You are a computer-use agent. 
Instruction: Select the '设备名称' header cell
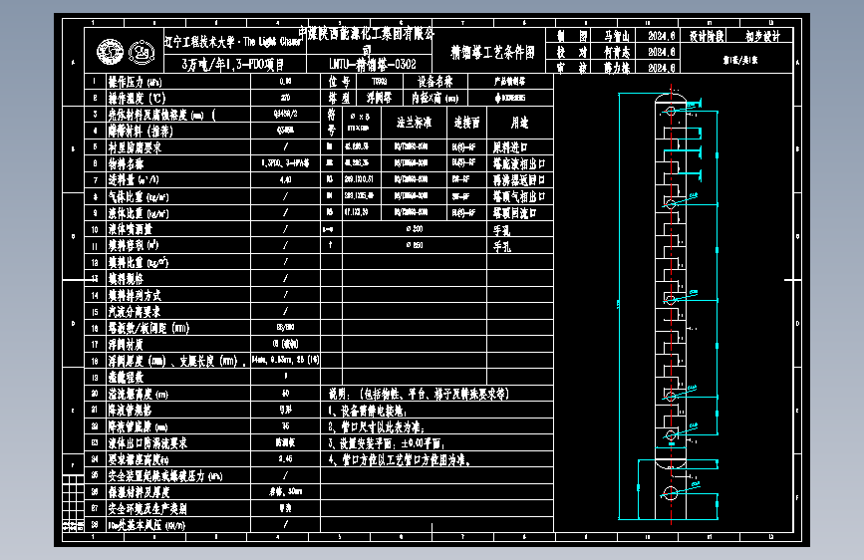click(435, 82)
